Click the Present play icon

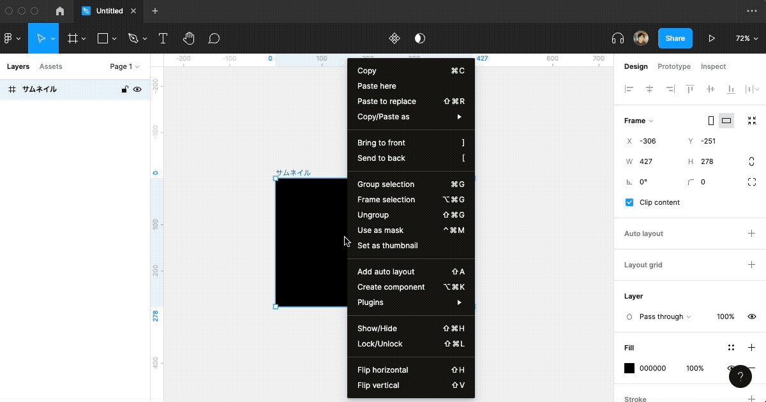711,38
